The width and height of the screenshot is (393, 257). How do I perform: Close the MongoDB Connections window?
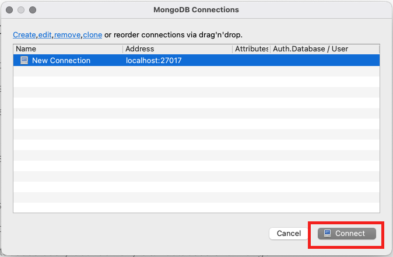[10, 10]
